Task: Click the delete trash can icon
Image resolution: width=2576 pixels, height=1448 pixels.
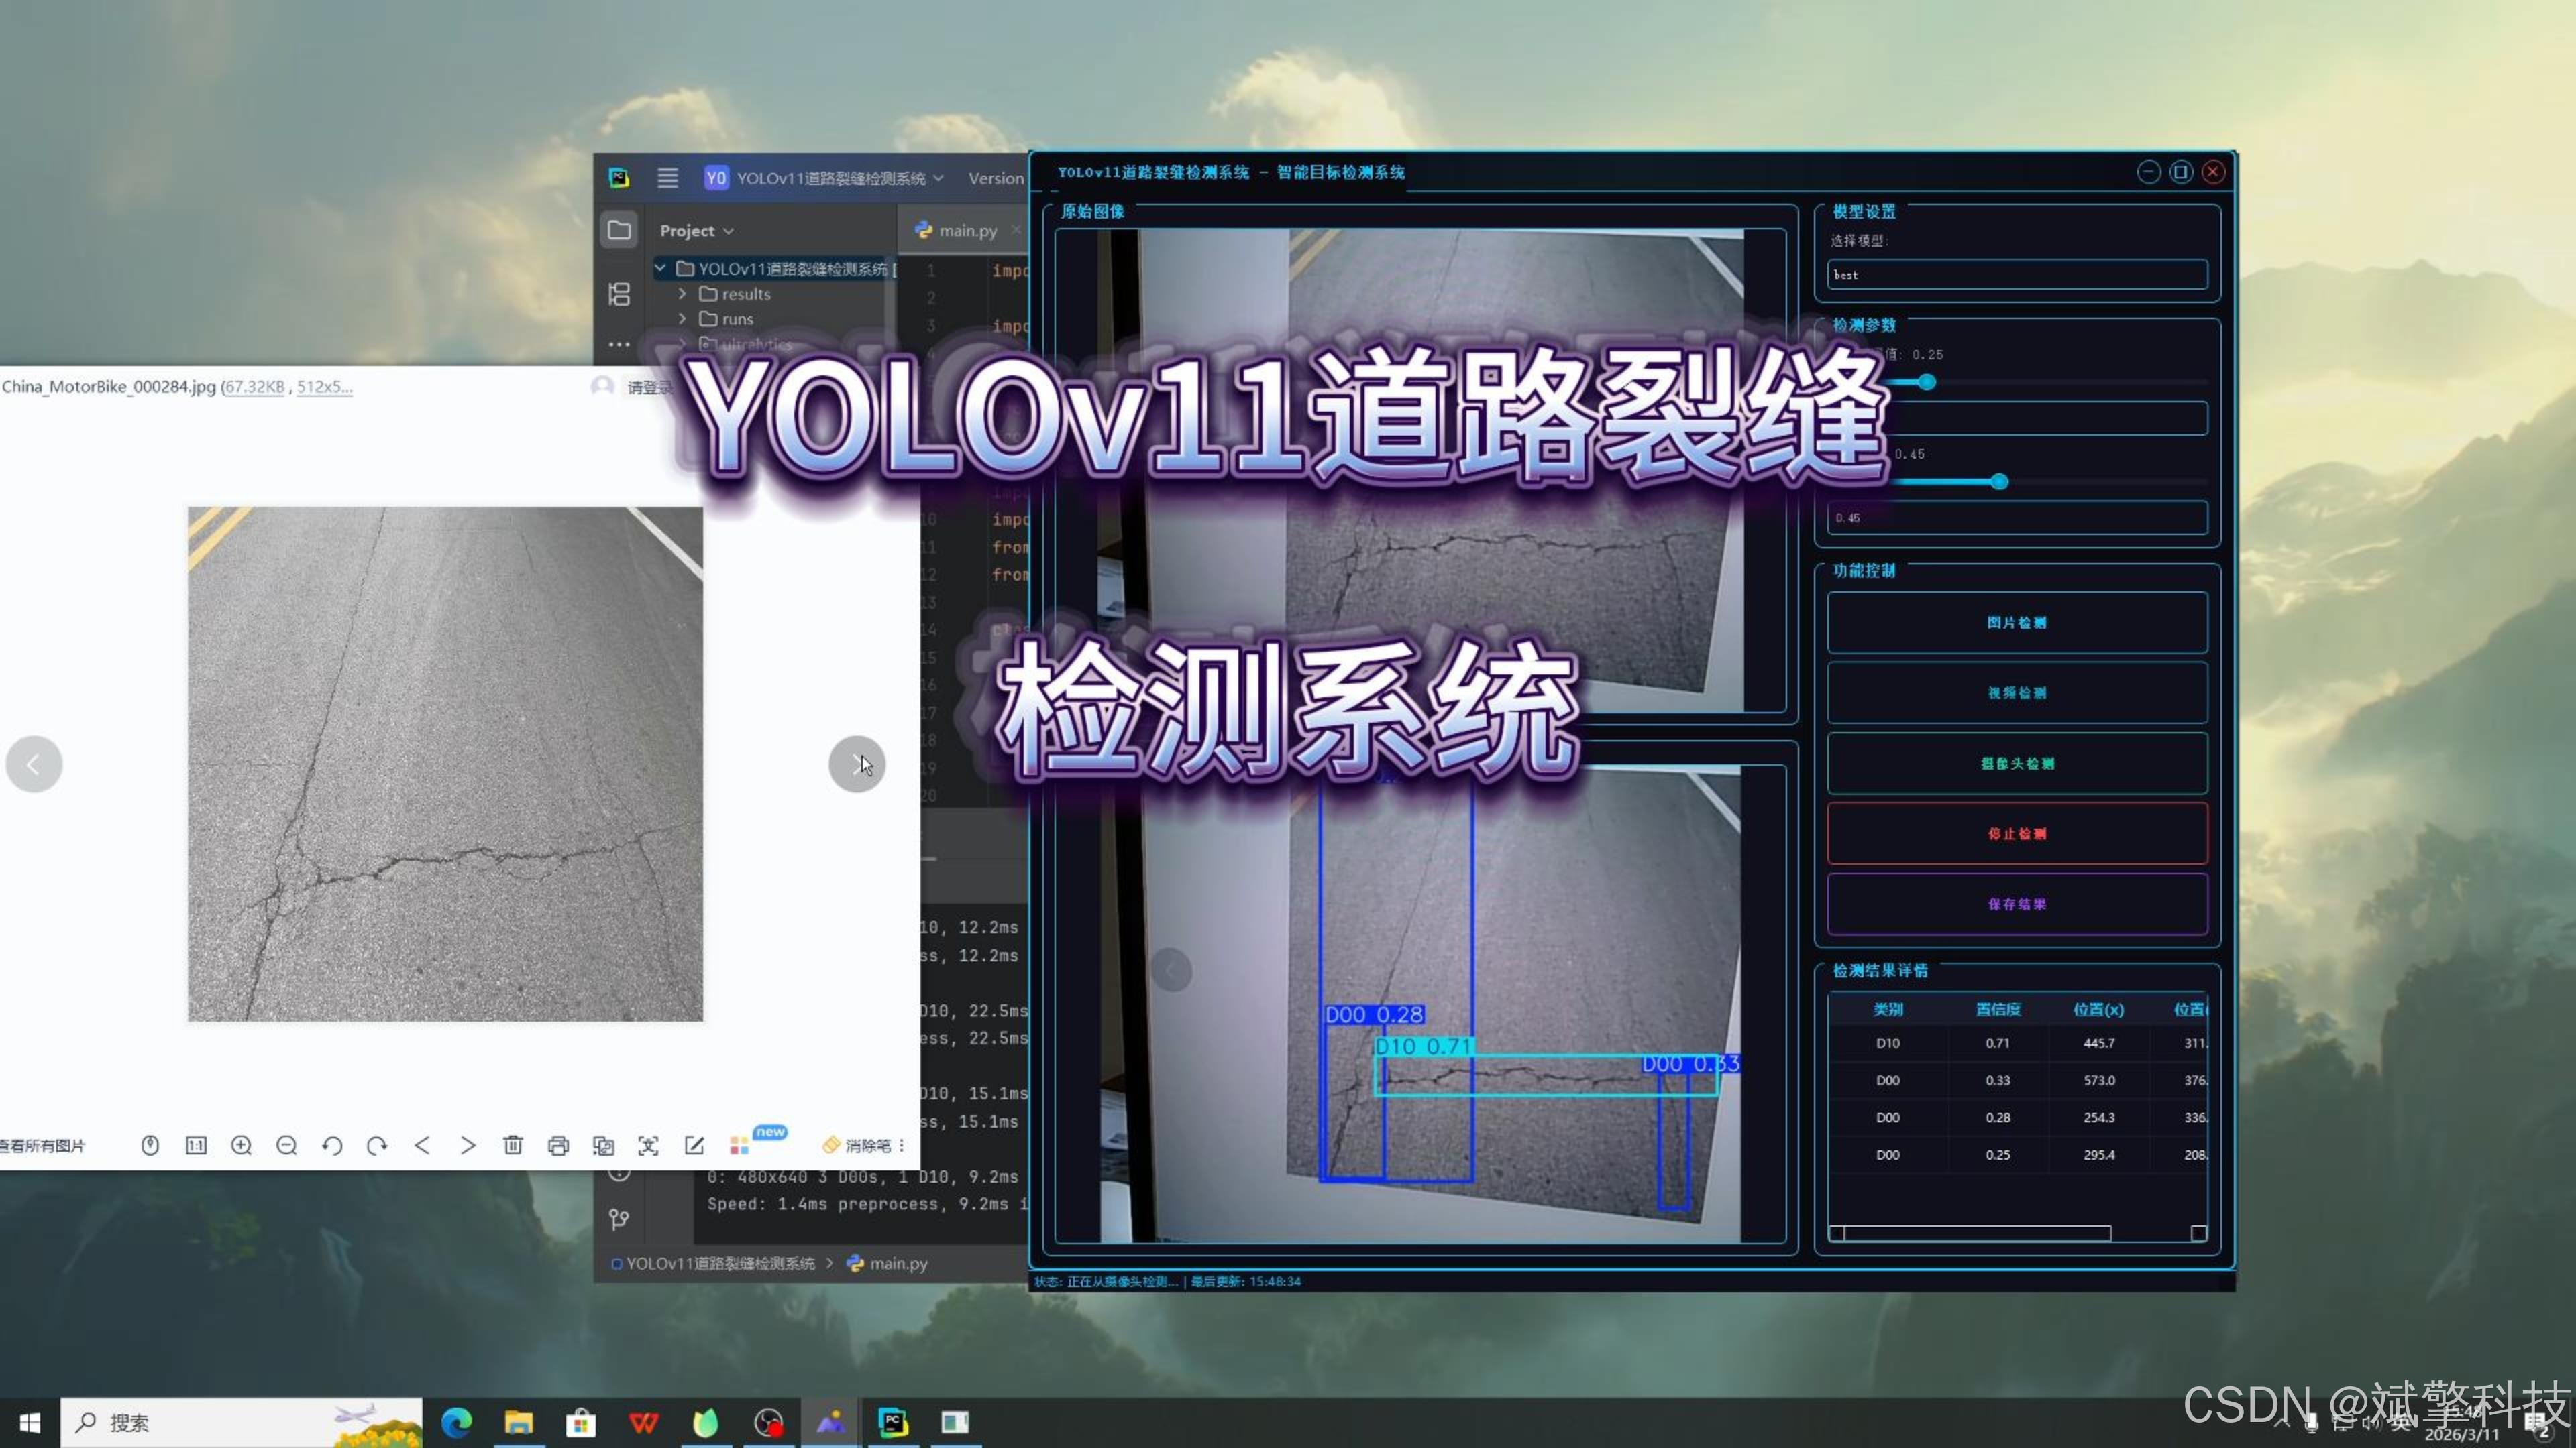Action: click(513, 1145)
